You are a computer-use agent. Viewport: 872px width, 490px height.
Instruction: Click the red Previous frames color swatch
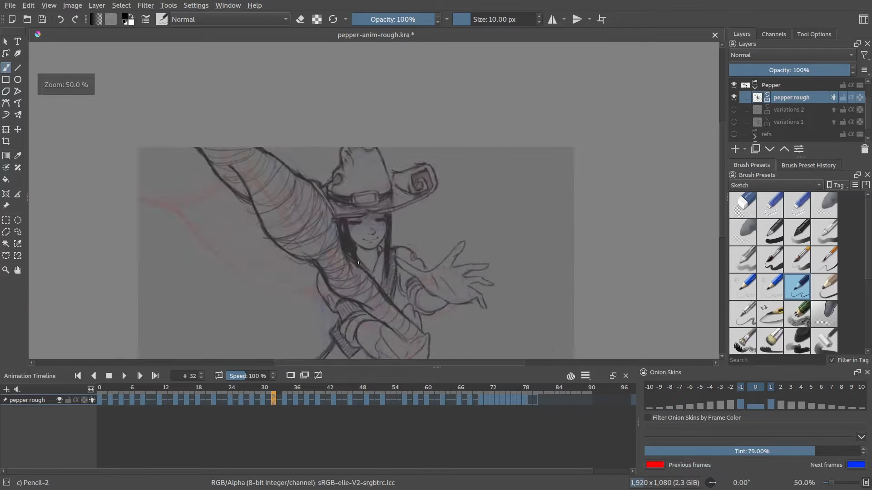[655, 465]
